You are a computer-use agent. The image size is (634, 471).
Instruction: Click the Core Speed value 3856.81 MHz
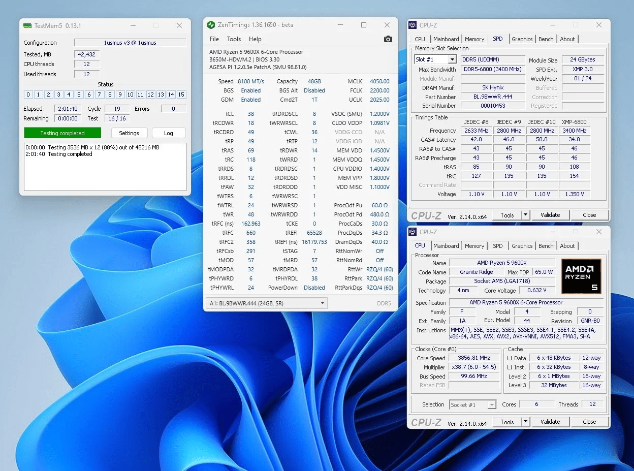click(473, 358)
